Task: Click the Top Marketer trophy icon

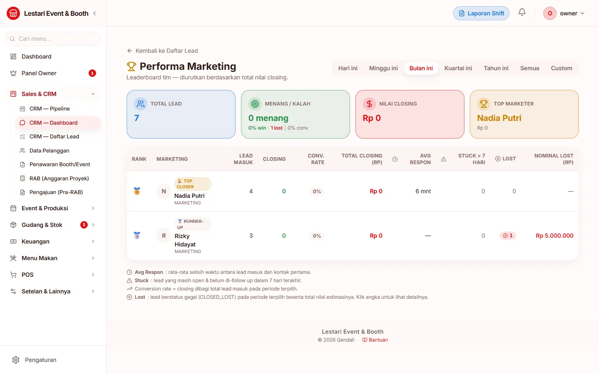Action: (484, 103)
